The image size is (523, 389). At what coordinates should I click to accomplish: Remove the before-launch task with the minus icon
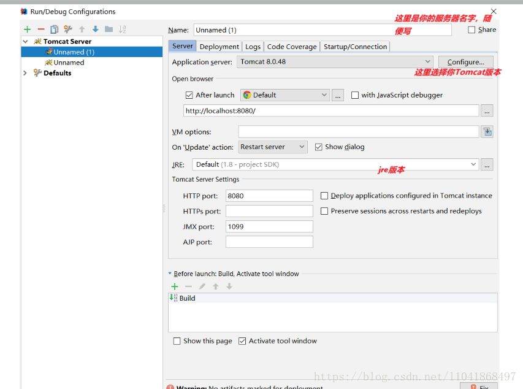(x=188, y=287)
